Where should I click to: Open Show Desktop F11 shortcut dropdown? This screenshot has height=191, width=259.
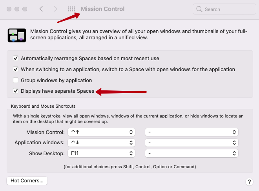[x=101, y=152]
